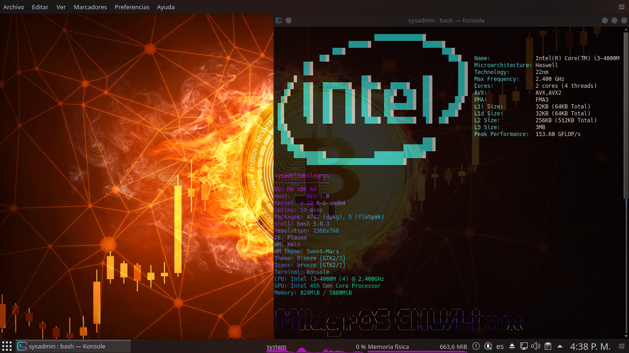The height and width of the screenshot is (353, 629).
Task: Open the application launcher grid icon
Action: tap(7, 347)
